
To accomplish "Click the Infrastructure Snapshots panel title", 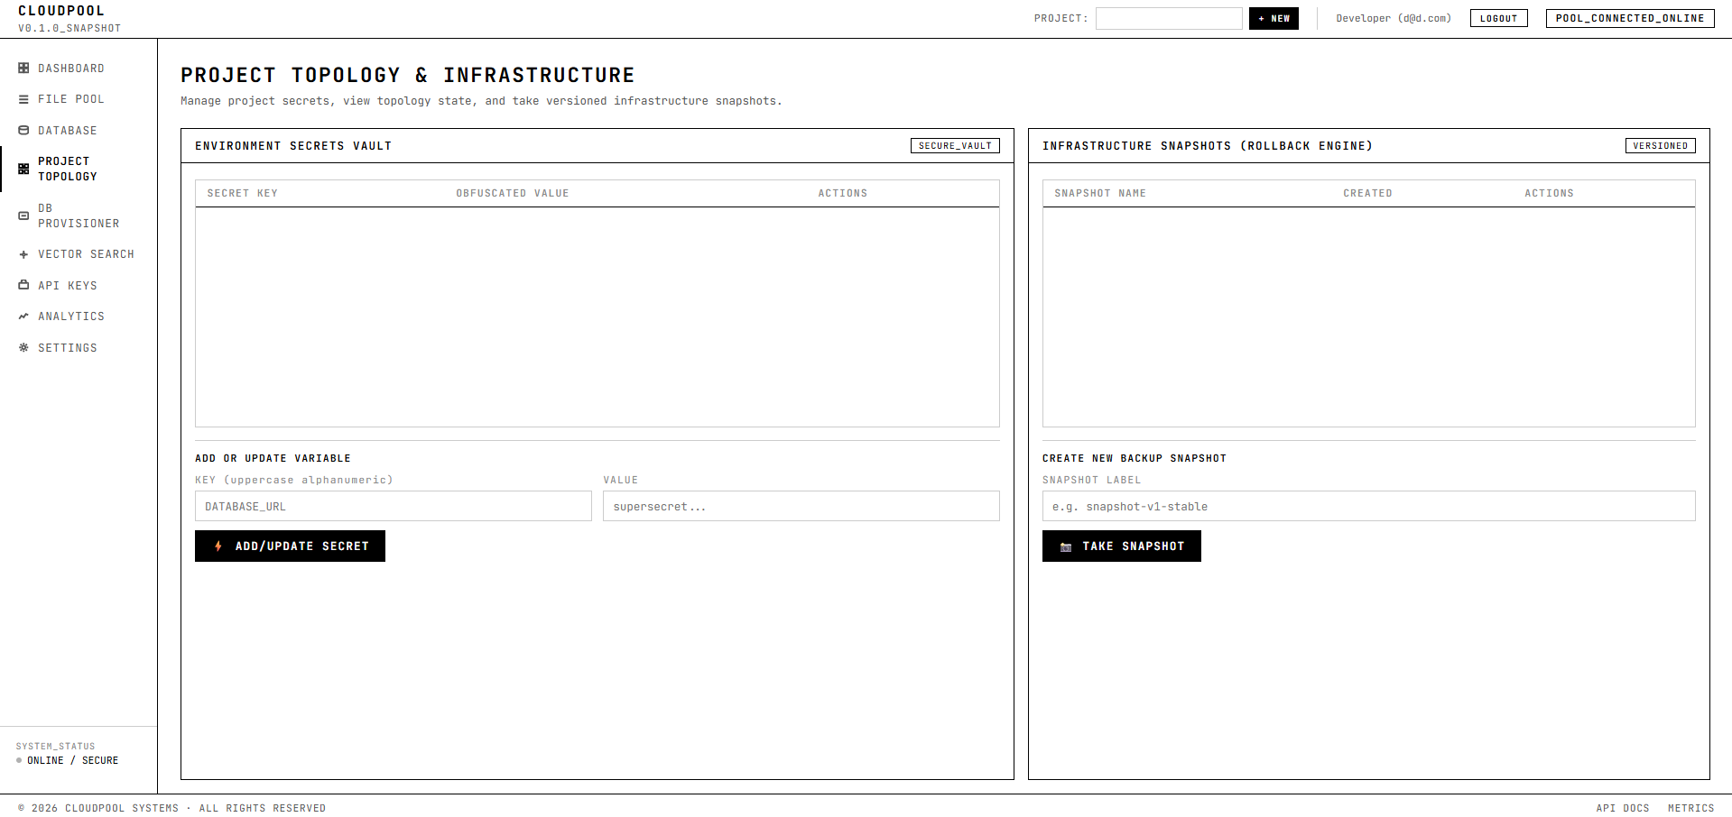I will click(1208, 146).
